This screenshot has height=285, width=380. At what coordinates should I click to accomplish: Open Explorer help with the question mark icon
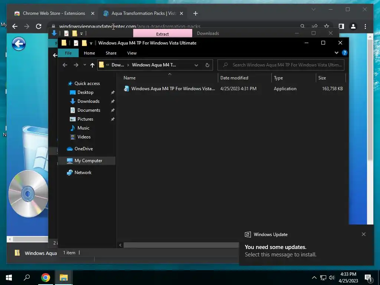click(x=344, y=53)
